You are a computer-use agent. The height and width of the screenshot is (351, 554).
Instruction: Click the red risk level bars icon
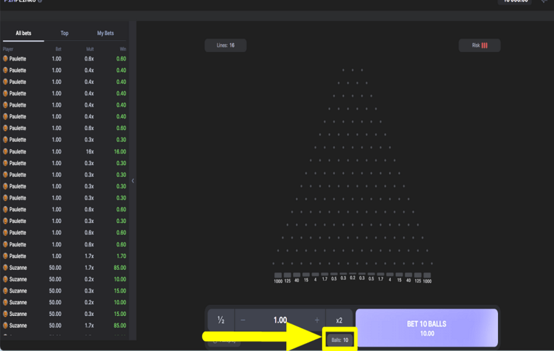coord(484,46)
